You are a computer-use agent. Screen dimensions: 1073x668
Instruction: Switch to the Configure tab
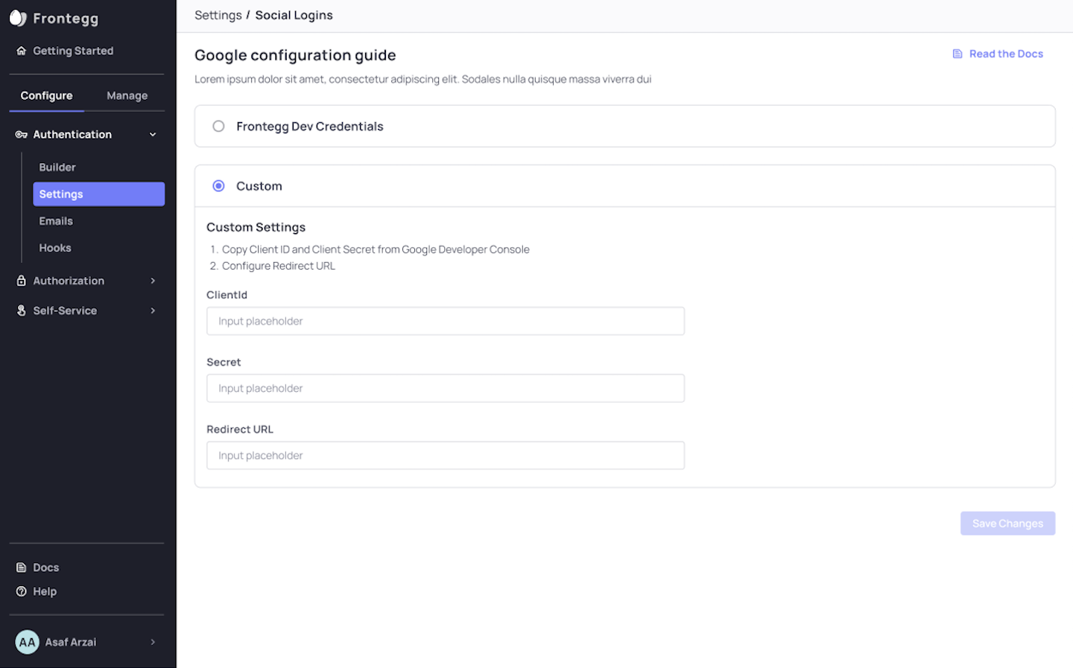(x=46, y=96)
